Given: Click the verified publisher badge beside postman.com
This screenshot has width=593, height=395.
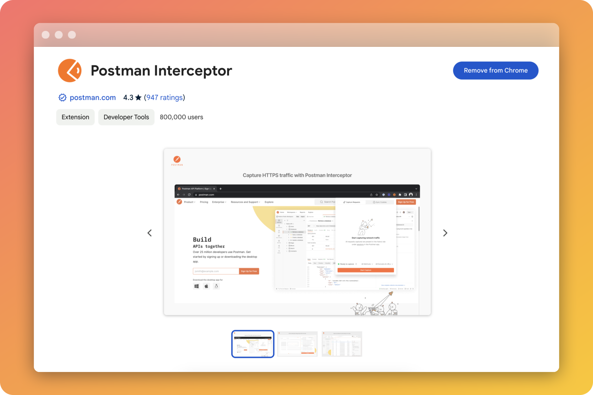Looking at the screenshot, I should (62, 97).
